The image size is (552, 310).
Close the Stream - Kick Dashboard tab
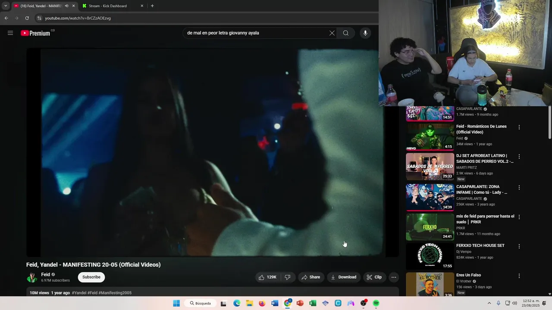tap(142, 6)
